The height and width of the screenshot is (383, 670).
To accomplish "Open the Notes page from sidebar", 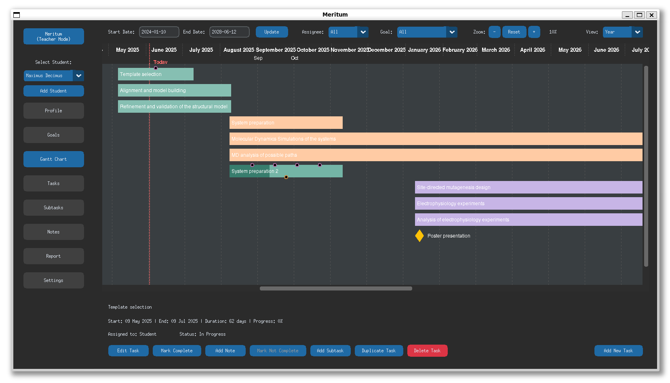I will [x=54, y=232].
